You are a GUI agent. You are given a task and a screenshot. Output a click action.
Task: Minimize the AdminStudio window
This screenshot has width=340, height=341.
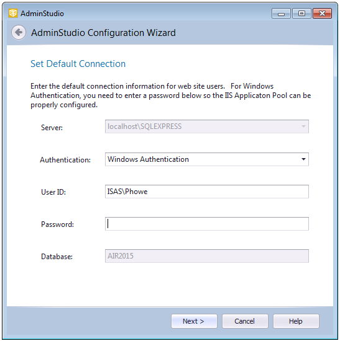pyautogui.click(x=281, y=14)
